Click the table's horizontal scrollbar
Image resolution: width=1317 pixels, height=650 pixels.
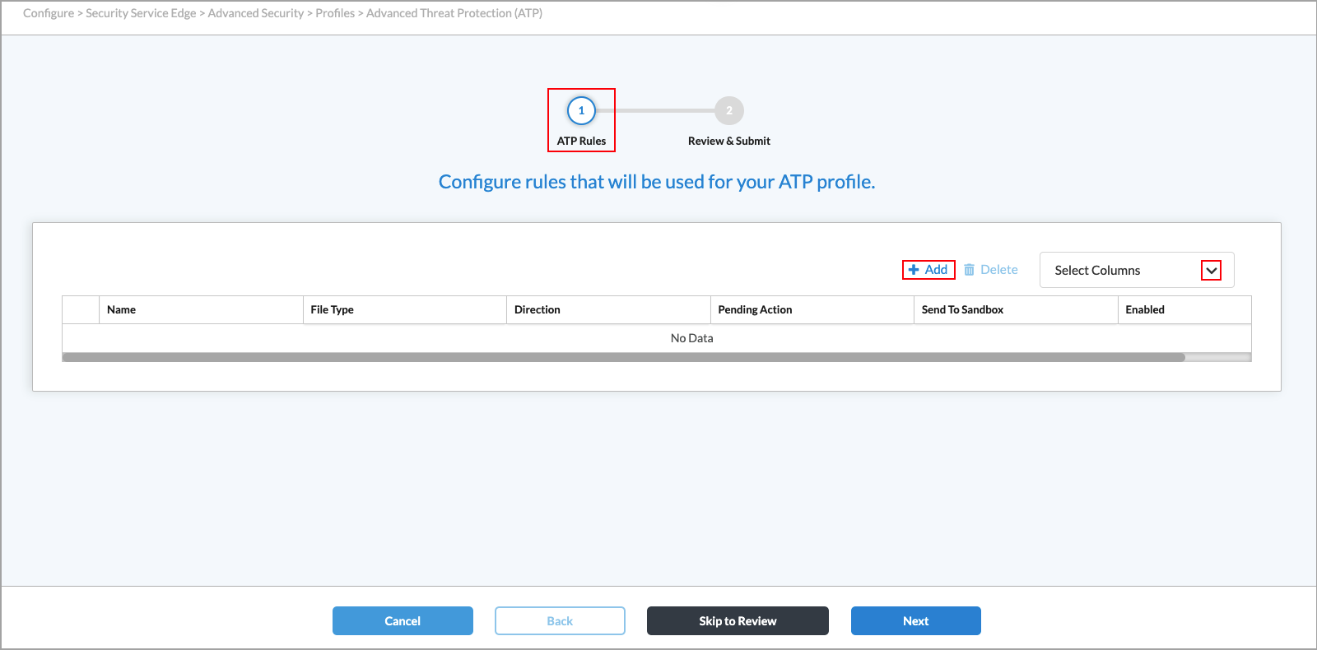[623, 358]
